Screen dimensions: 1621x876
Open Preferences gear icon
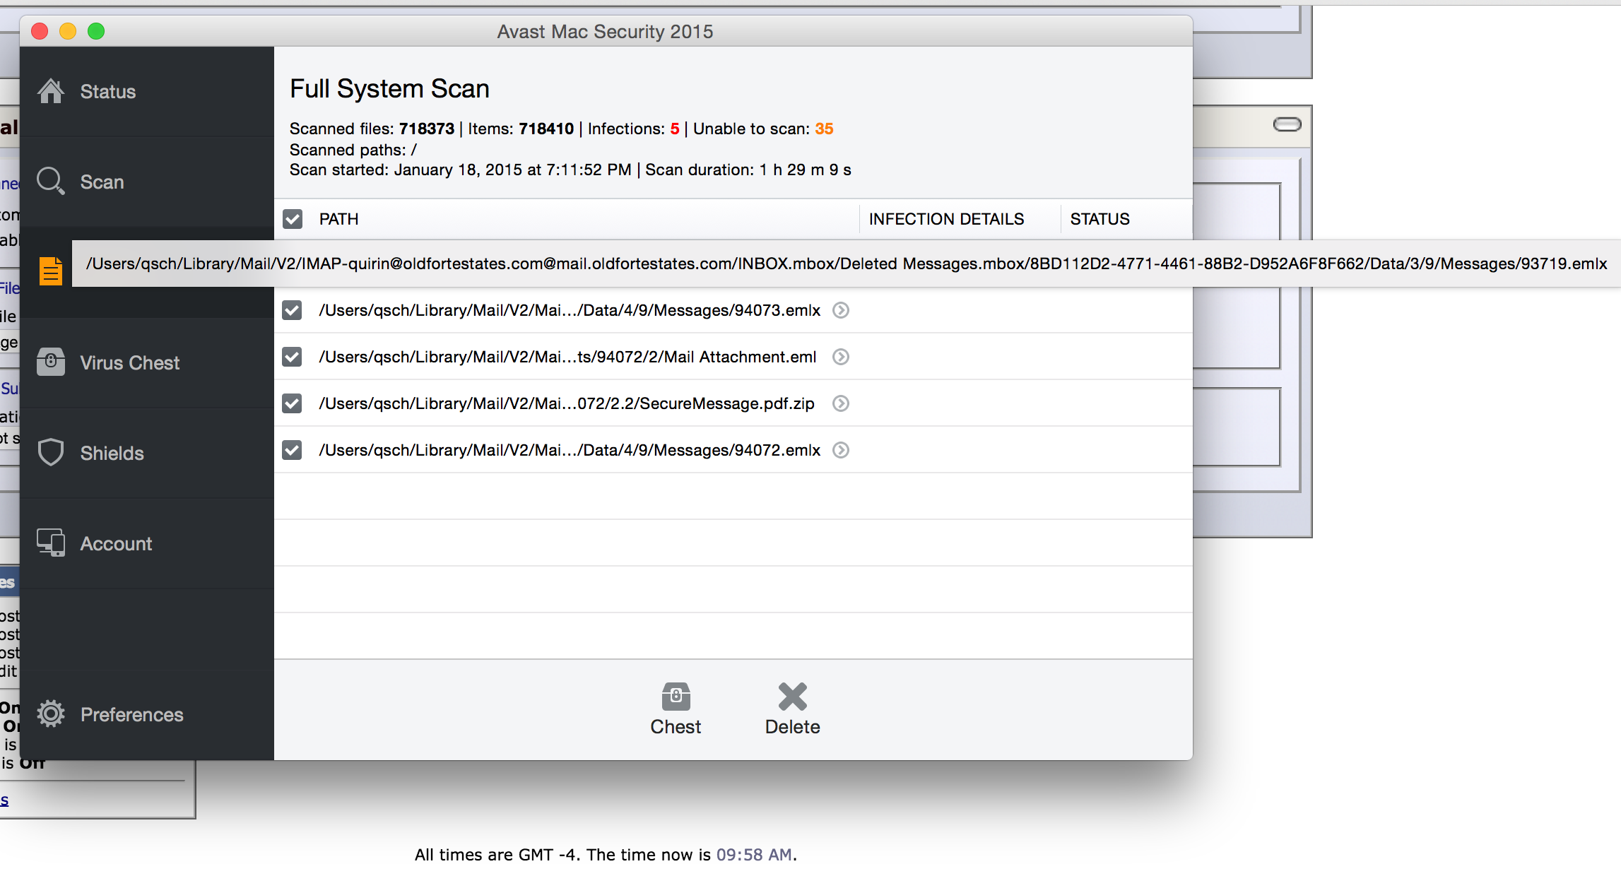[51, 714]
